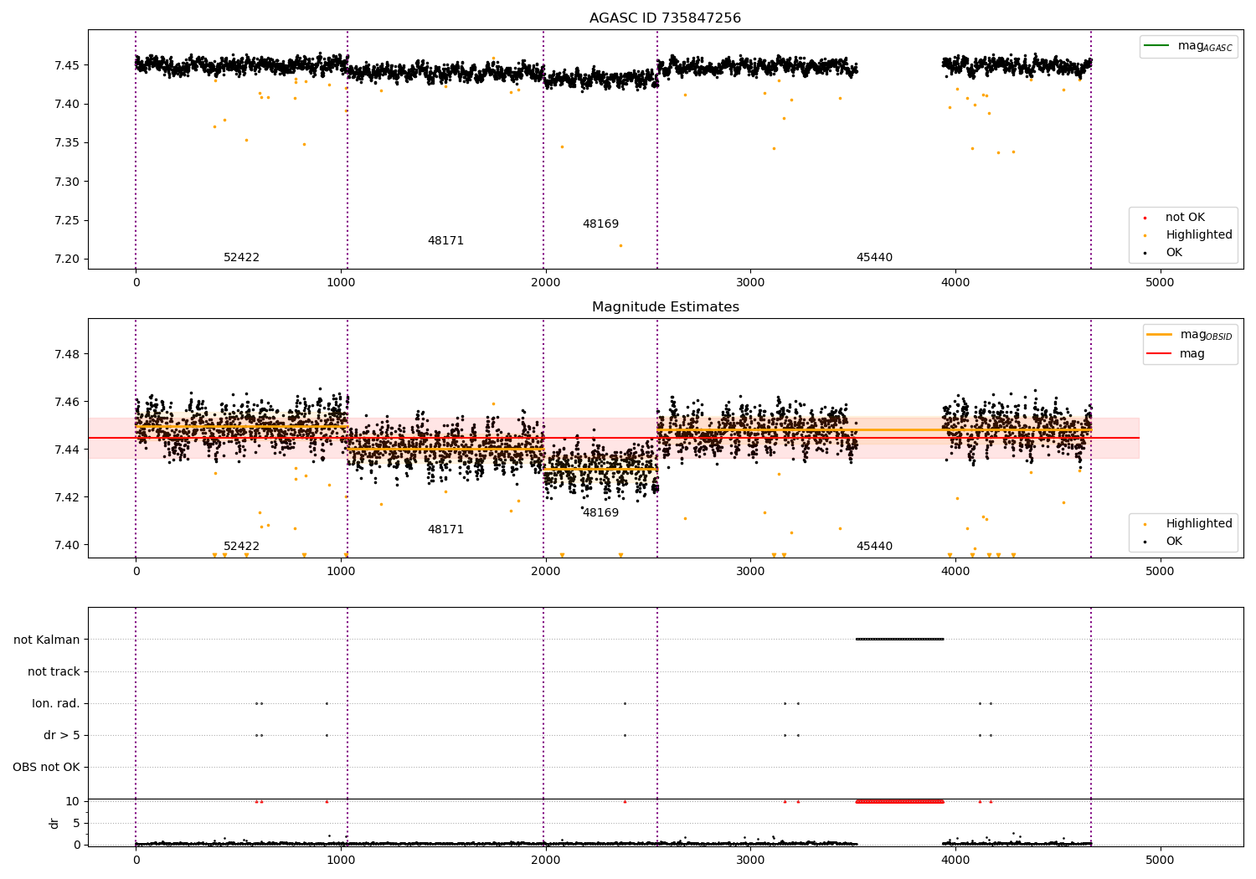Click the 7.42 tick on the middle y-axis
This screenshot has height=879, width=1256.
click(x=66, y=497)
